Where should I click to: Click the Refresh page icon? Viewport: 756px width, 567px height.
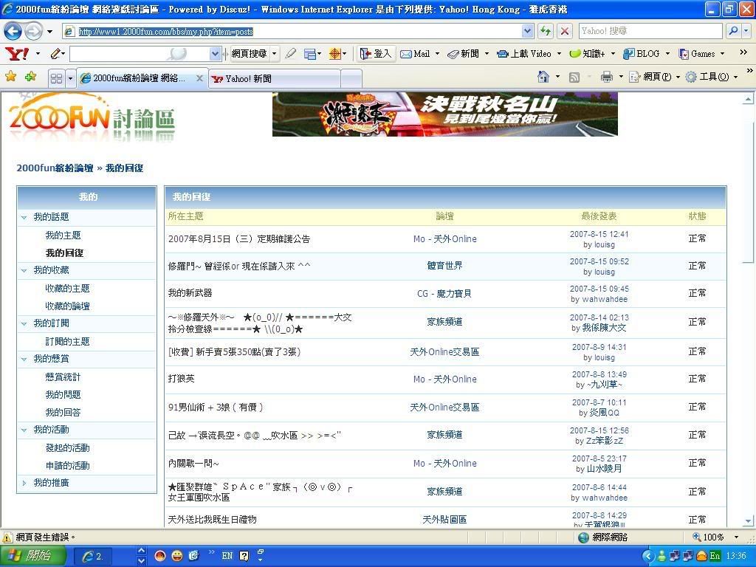coord(546,31)
